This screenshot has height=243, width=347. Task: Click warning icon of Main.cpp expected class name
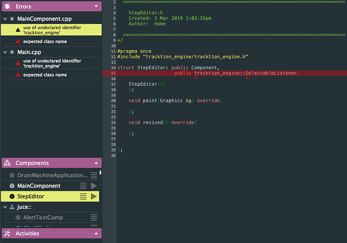coord(18,75)
